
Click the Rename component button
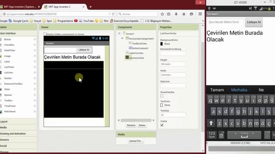pos(131,125)
